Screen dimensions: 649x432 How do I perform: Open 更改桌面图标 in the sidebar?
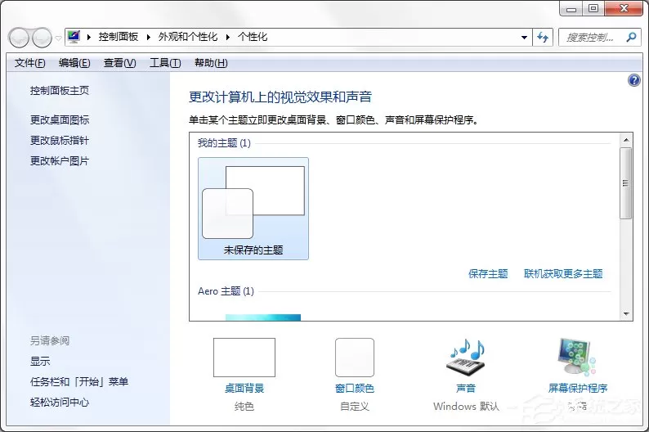coord(60,120)
